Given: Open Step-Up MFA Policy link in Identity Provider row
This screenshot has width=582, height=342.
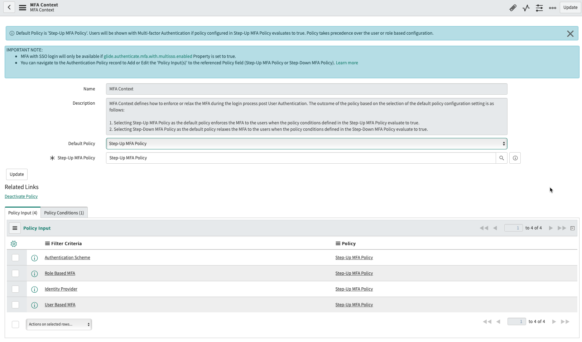Looking at the screenshot, I should tap(354, 289).
